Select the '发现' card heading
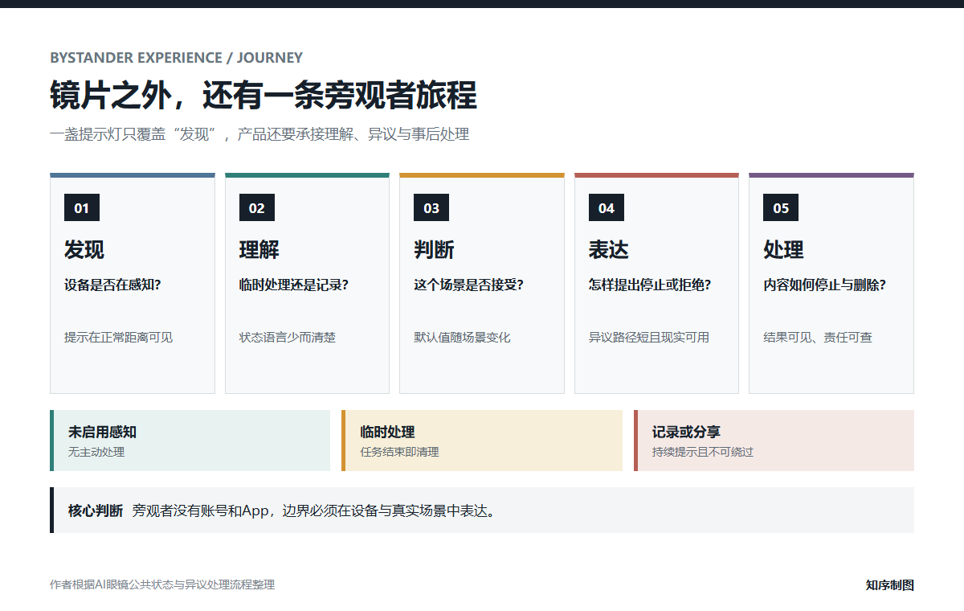Viewport: 964px width, 611px height. tap(84, 250)
